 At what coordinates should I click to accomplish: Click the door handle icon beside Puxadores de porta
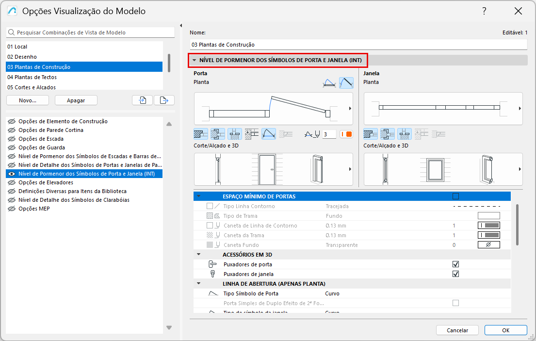pyautogui.click(x=212, y=264)
